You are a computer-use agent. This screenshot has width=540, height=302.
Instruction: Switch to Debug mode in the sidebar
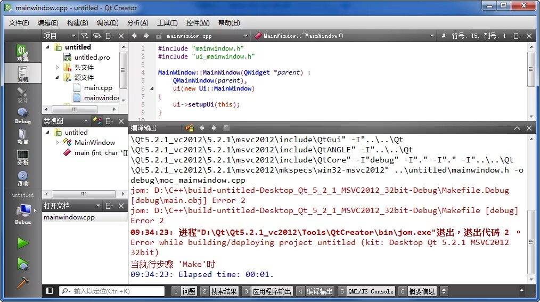click(22, 115)
